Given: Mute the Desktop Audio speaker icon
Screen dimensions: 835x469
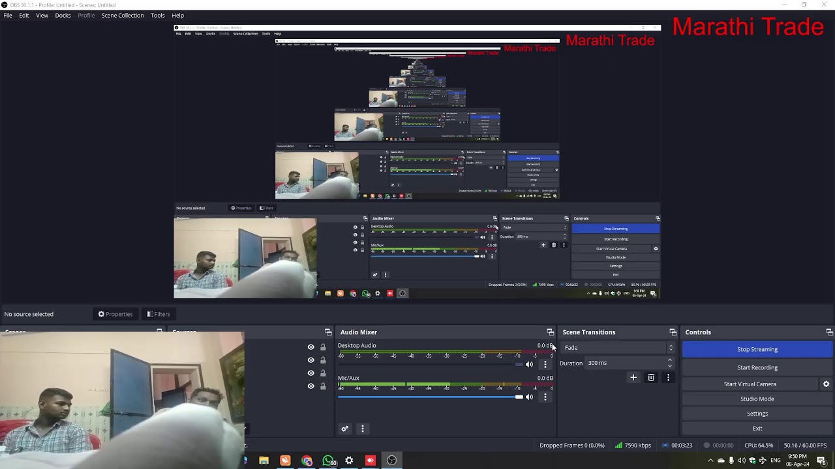Looking at the screenshot, I should [529, 364].
